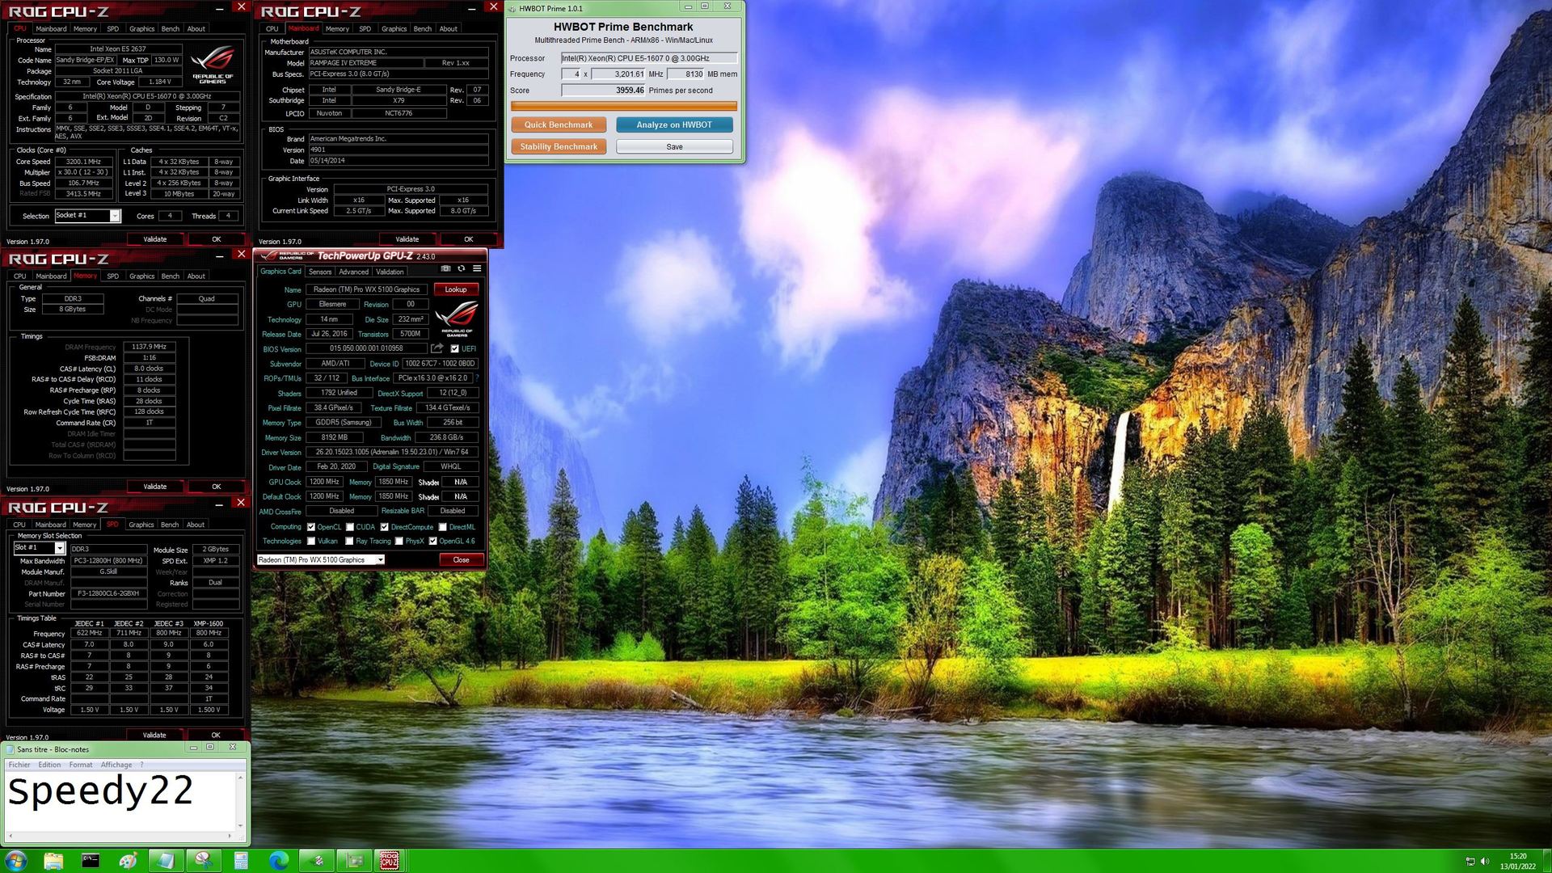The width and height of the screenshot is (1552, 873).
Task: Click the Bus Interface question mark icon
Action: point(477,378)
